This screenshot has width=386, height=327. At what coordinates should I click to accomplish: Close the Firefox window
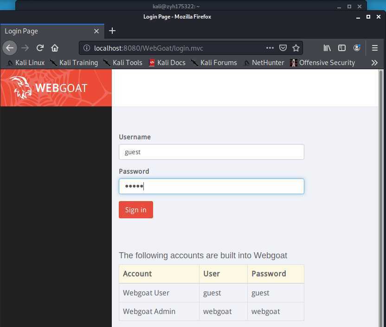379,17
